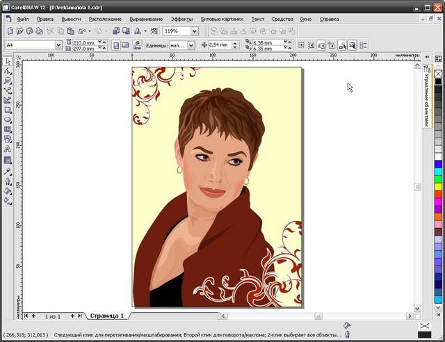Select the Fill tool
This screenshot has width=445, height=342.
pyautogui.click(x=8, y=191)
